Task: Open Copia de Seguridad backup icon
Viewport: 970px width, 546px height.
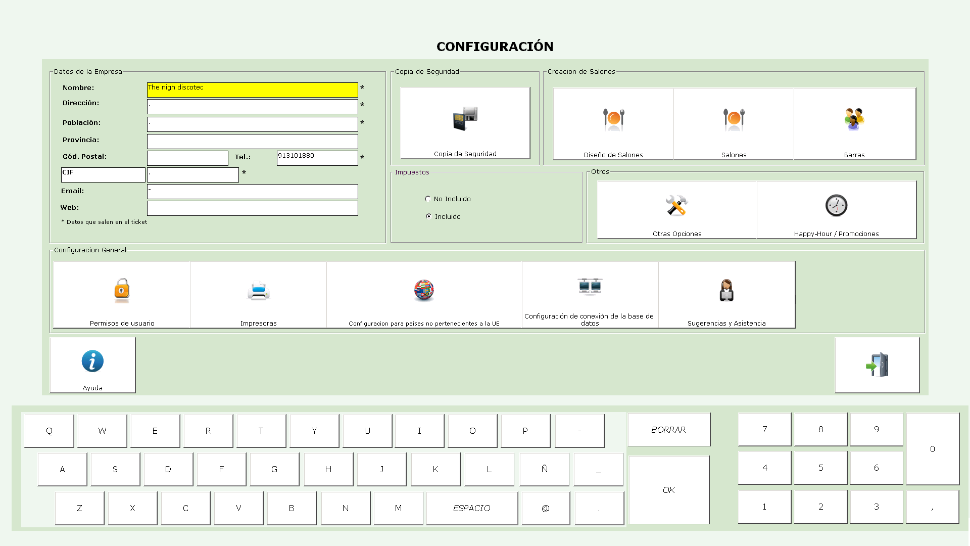Action: pyautogui.click(x=465, y=119)
